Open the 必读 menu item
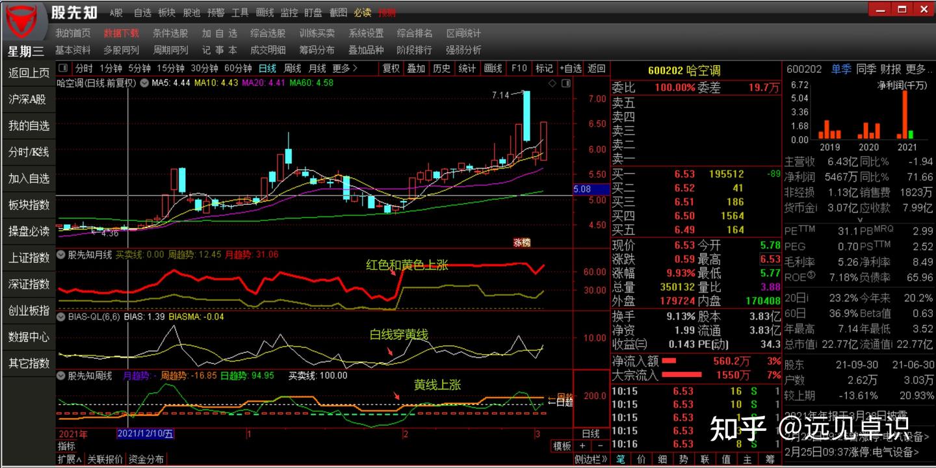936x468 pixels. point(363,12)
